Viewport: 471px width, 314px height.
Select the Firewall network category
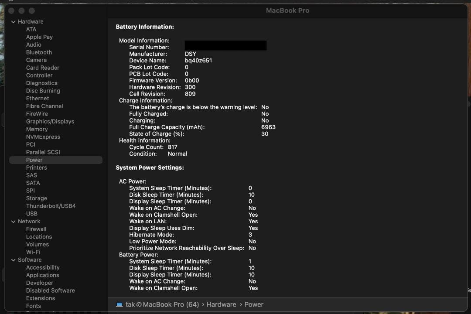click(36, 229)
